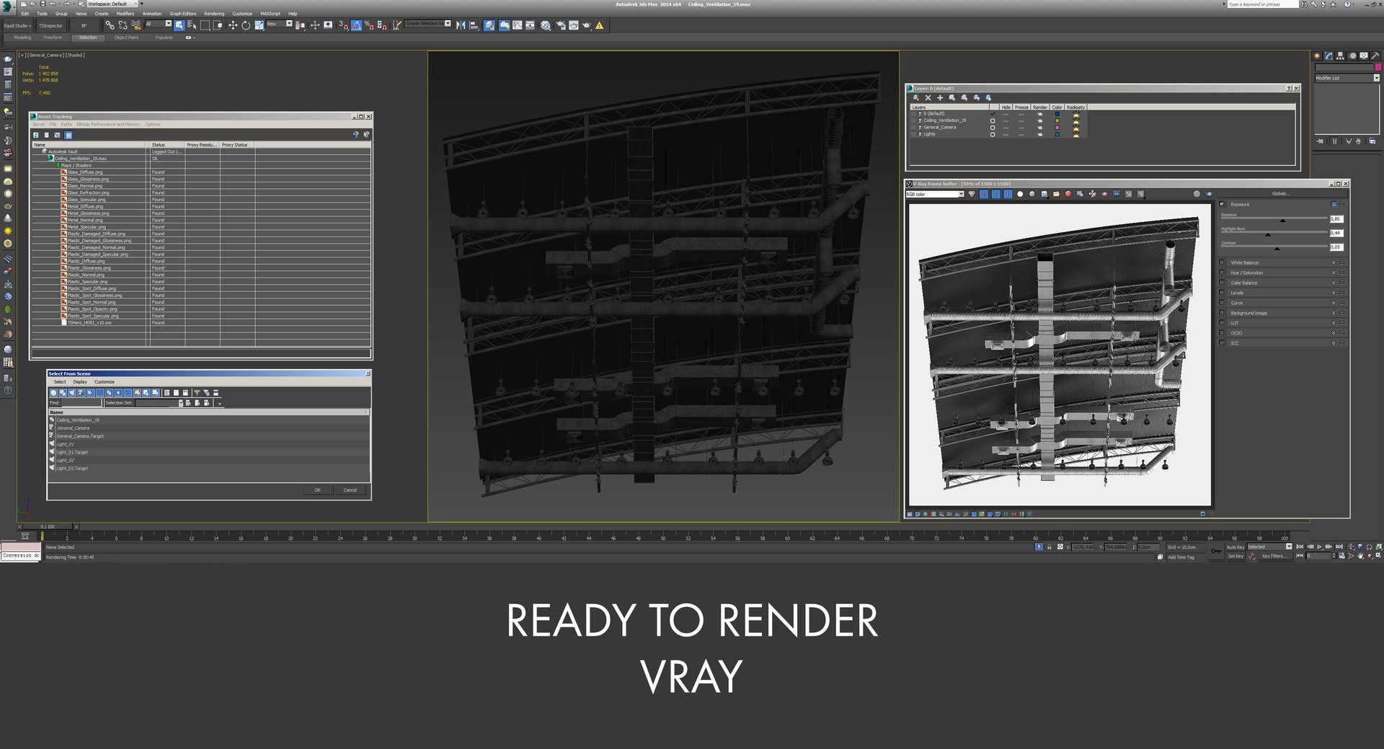Click OK in Select From Scene dialog
This screenshot has height=749, width=1384.
point(317,490)
